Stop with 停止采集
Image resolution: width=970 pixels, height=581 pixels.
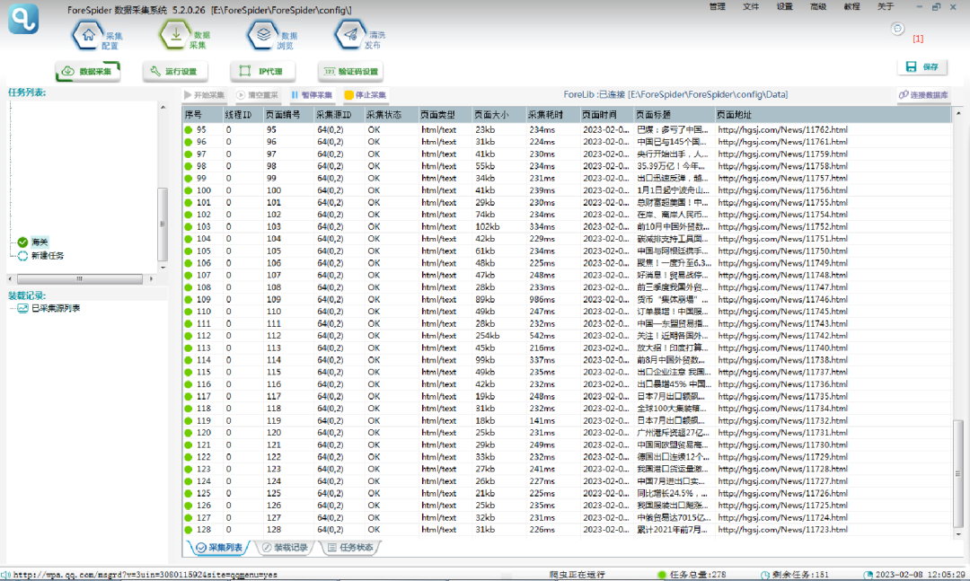pyautogui.click(x=366, y=94)
